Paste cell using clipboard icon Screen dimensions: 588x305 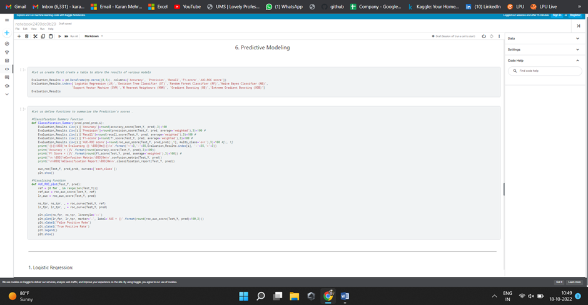tap(51, 36)
